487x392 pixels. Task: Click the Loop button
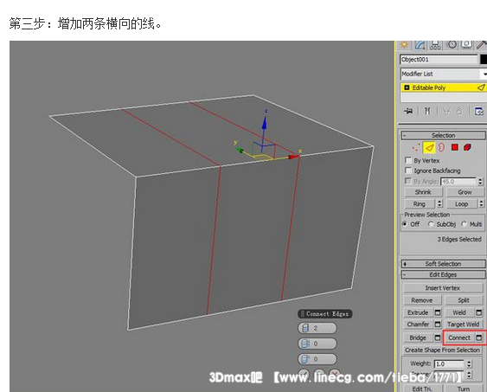click(462, 204)
